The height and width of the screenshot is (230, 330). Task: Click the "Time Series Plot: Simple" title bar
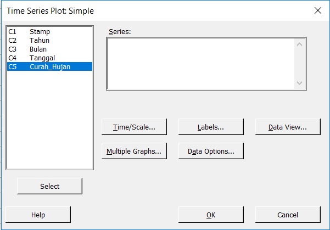[137, 10]
